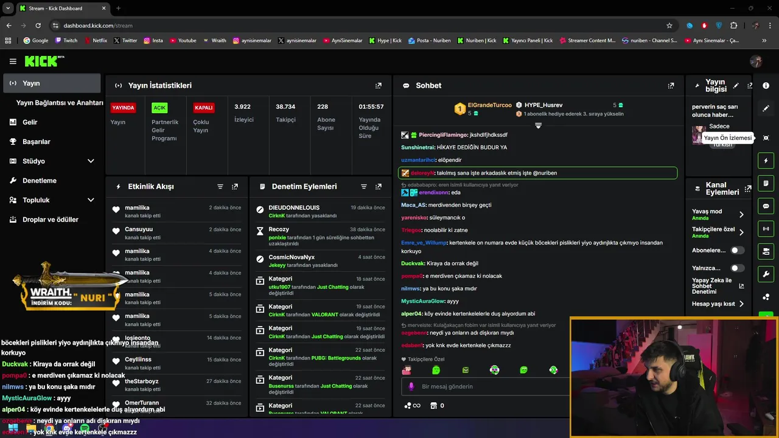Select Yayın in the sidebar
This screenshot has height=438, width=779.
pyautogui.click(x=52, y=83)
